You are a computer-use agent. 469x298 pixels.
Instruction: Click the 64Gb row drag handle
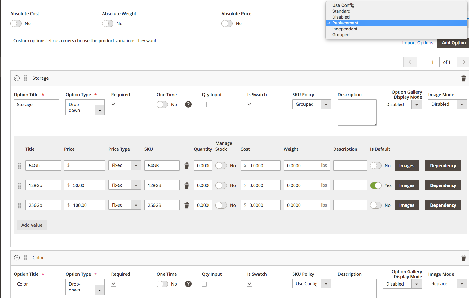(20, 166)
